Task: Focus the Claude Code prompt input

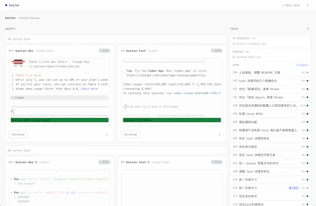Action: tap(60, 111)
